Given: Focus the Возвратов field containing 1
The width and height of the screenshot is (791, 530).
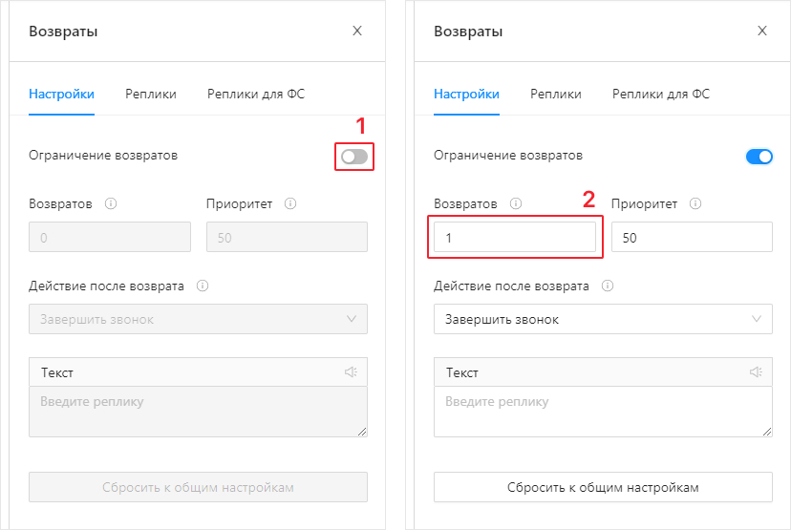Looking at the screenshot, I should click(514, 238).
